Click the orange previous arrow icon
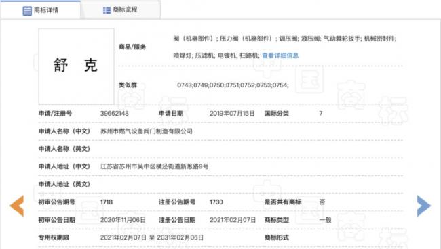This screenshot has height=249, width=441. [x=17, y=206]
